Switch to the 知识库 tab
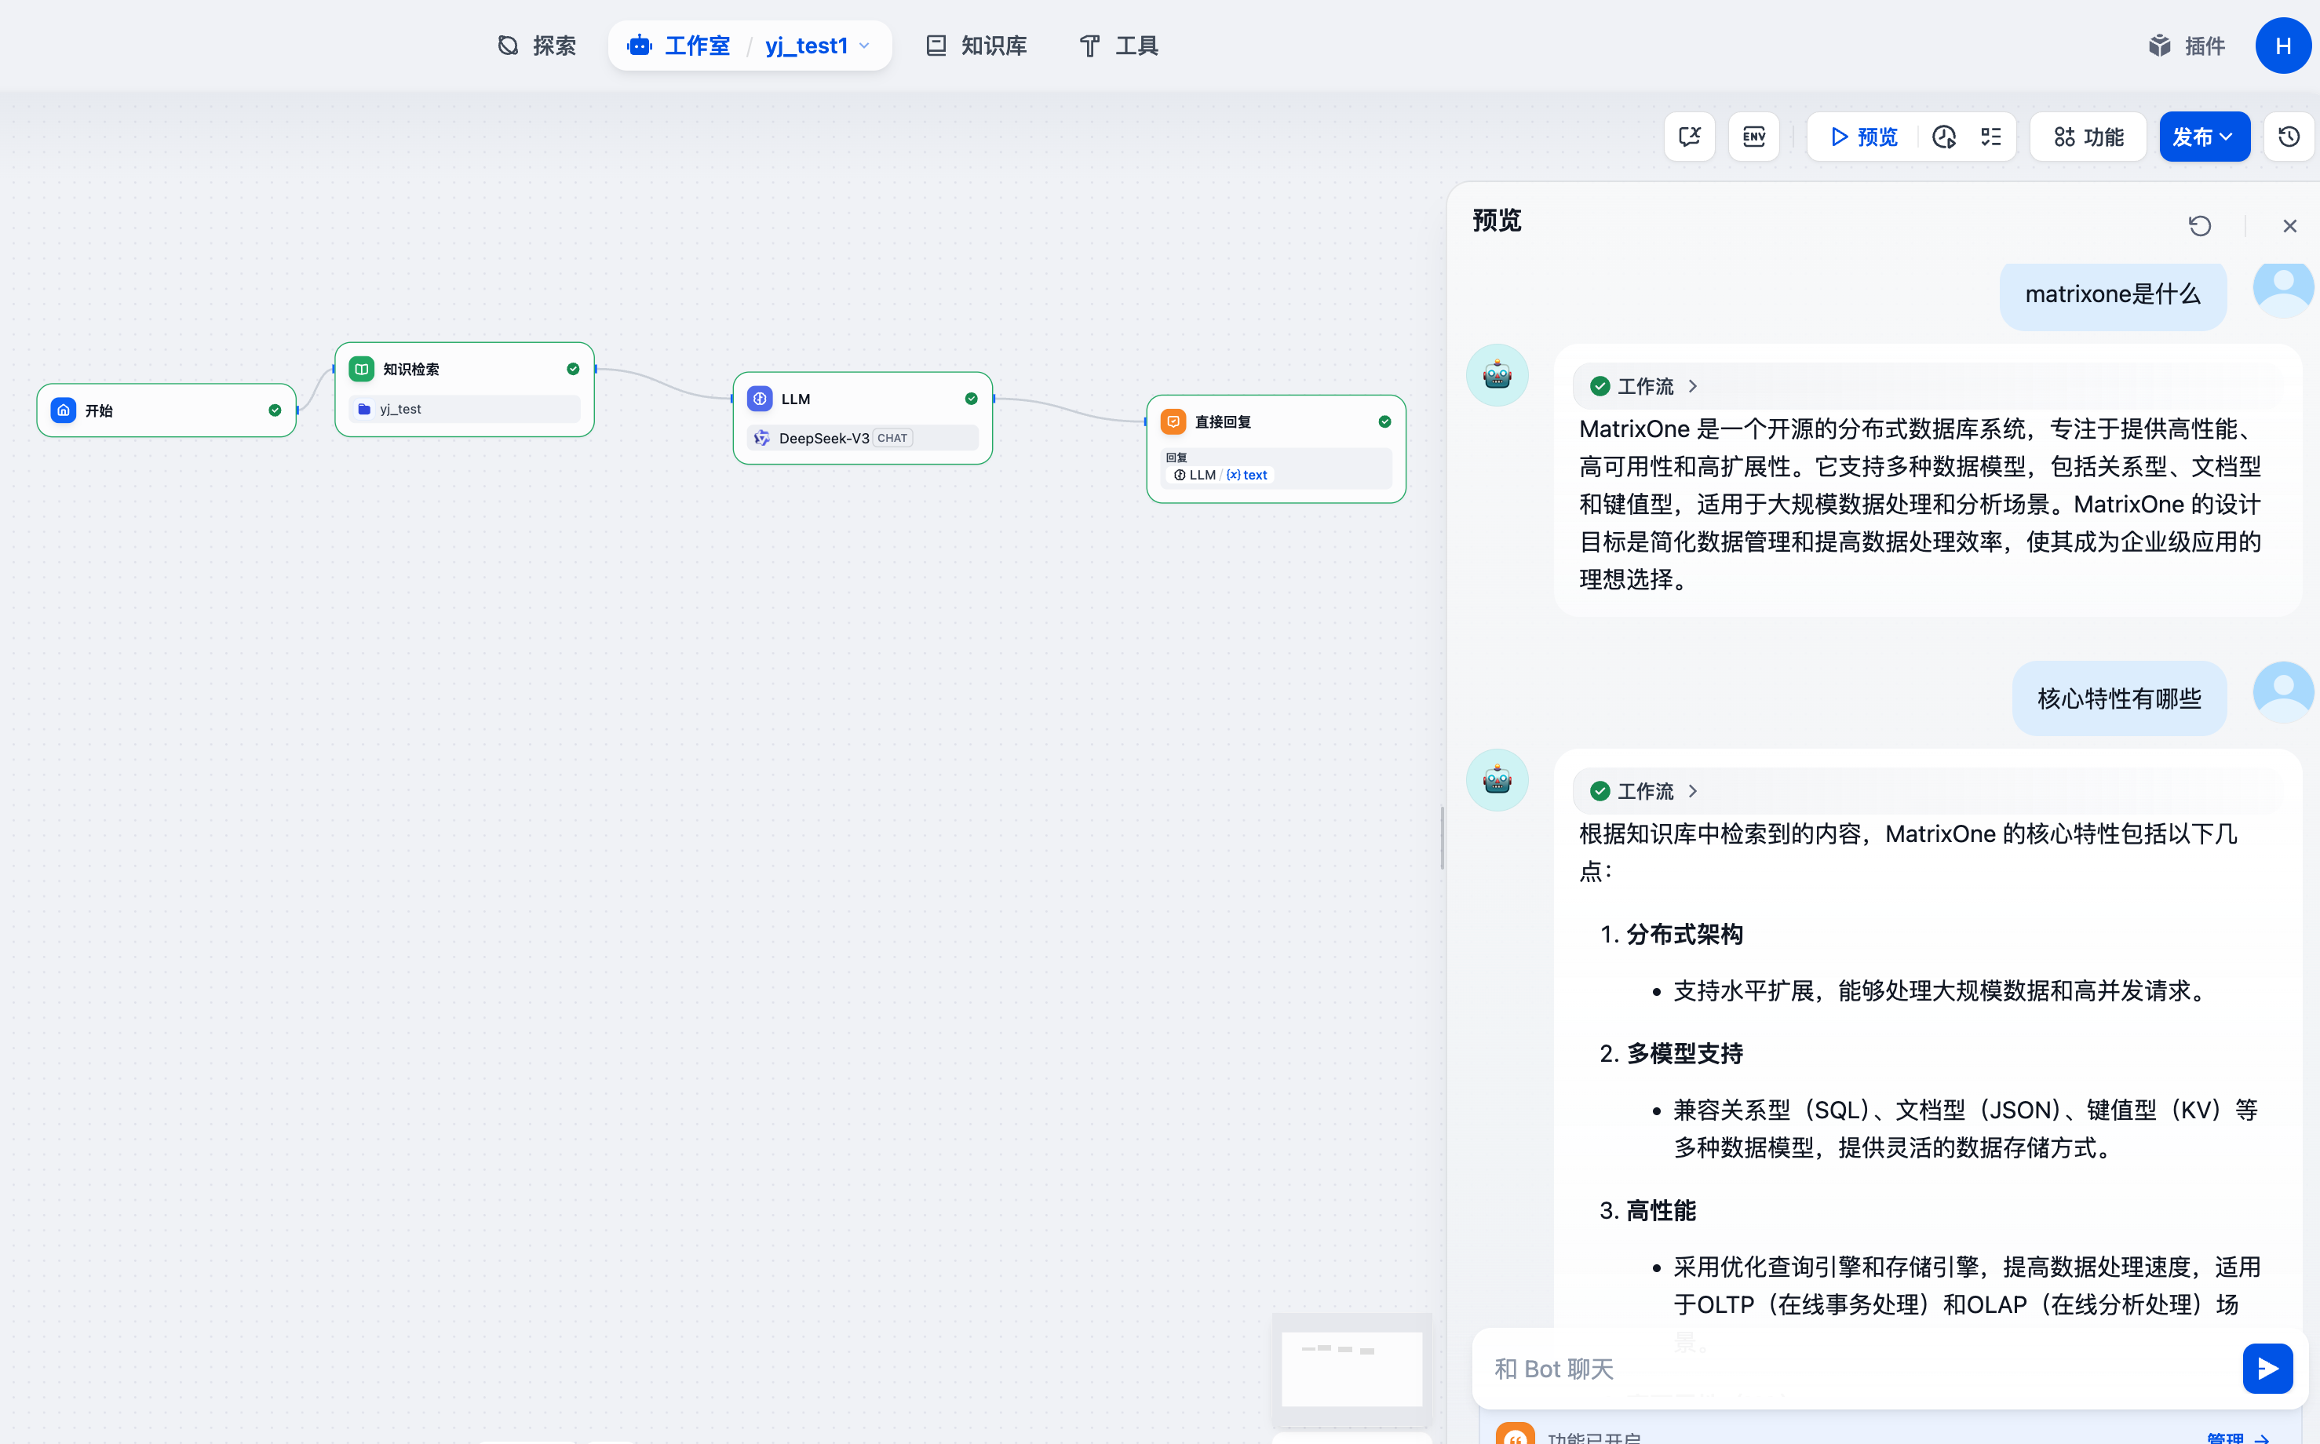 tap(976, 45)
